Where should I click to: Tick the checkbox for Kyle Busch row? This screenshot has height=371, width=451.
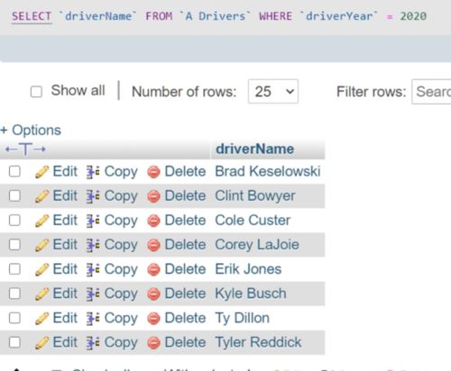(14, 294)
